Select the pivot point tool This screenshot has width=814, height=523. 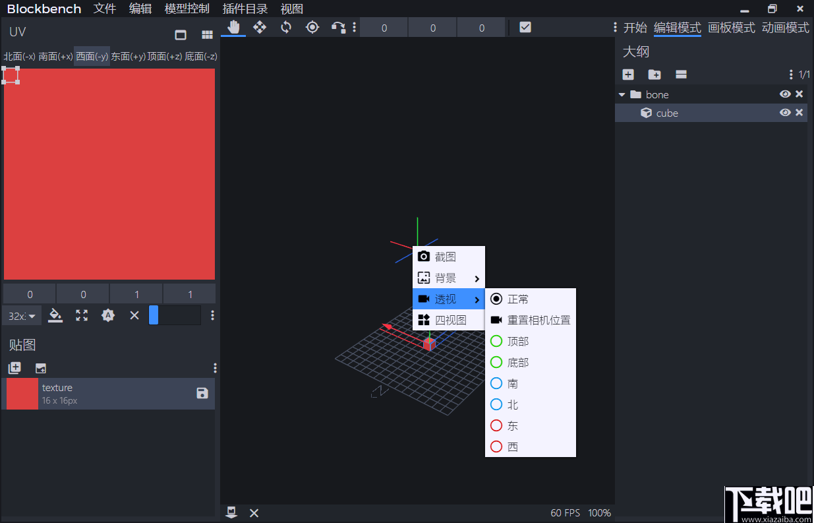point(312,27)
